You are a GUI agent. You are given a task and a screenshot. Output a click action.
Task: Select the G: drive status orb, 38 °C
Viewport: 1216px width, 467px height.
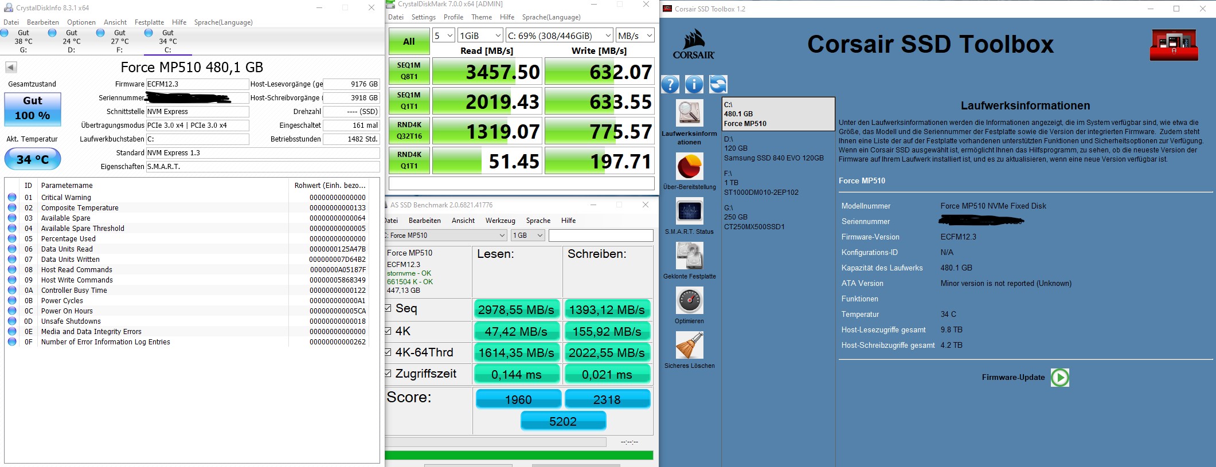(5, 33)
